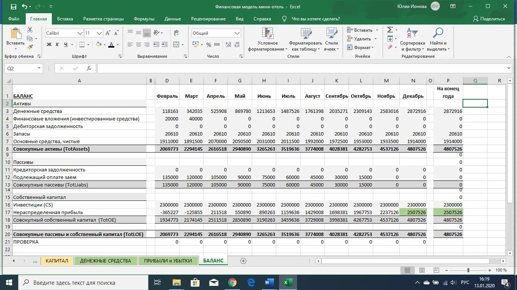Click the Cut scissors icon

tap(30, 30)
